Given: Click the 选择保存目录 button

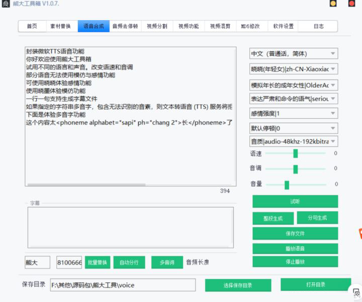Looking at the screenshot, I should pos(238,285).
